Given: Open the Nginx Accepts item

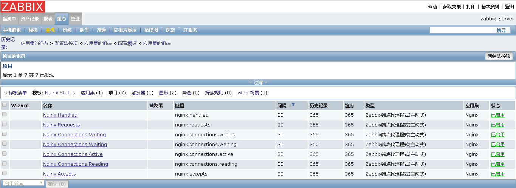Looking at the screenshot, I should (x=59, y=174).
